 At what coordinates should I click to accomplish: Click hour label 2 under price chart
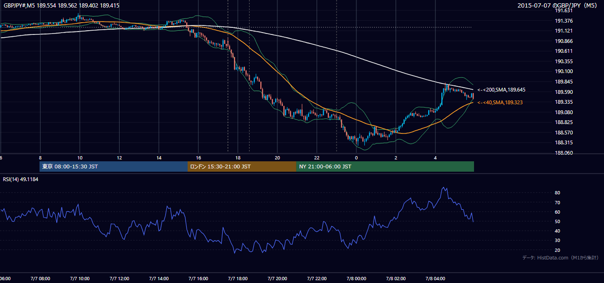pyautogui.click(x=396, y=158)
